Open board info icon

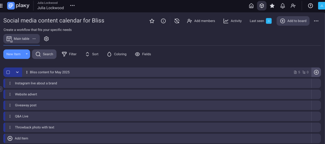point(163,21)
